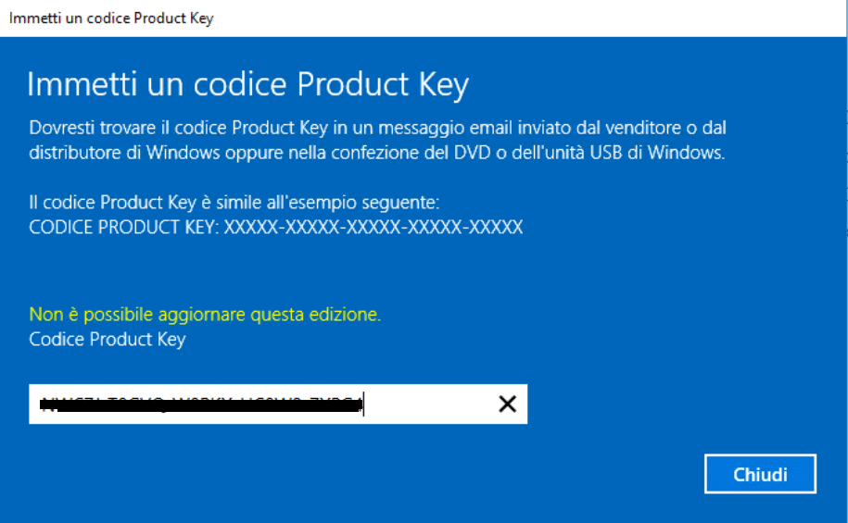The image size is (848, 523).
Task: Click the word 'DVD' in the description
Action: (472, 153)
